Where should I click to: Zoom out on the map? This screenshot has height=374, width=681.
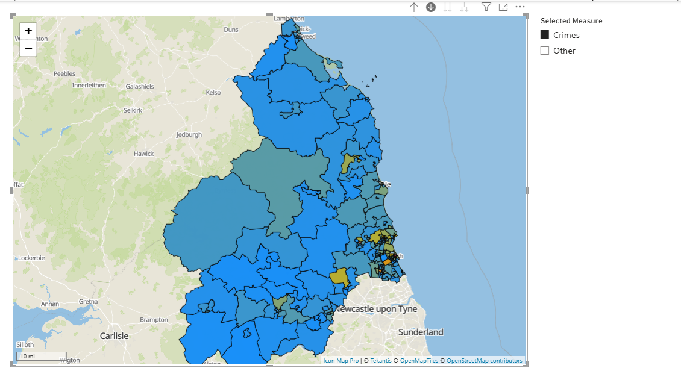click(28, 48)
